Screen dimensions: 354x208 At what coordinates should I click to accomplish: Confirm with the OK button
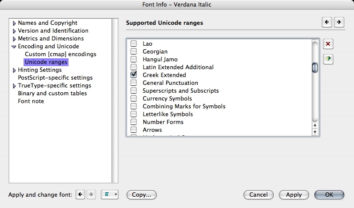[329, 195]
